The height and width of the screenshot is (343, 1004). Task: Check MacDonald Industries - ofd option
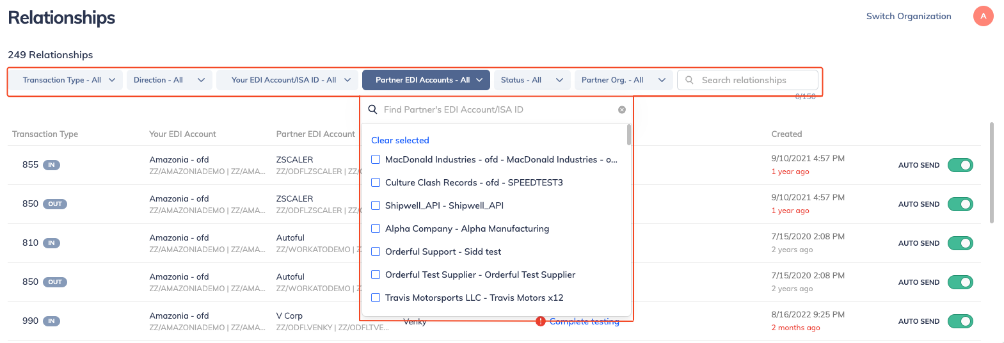coord(376,159)
